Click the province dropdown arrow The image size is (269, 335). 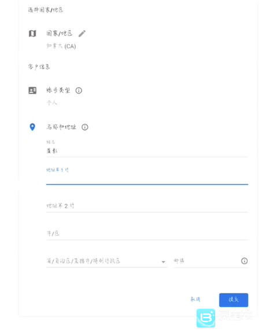tap(163, 262)
